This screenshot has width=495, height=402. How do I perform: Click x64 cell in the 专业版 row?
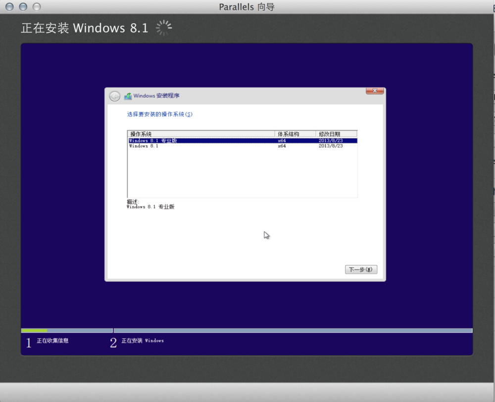click(282, 141)
